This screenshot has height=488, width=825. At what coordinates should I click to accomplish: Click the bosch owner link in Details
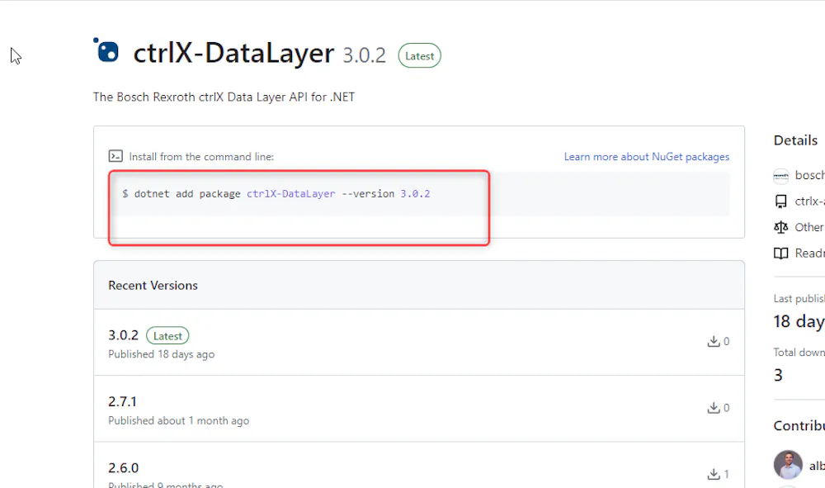click(810, 175)
